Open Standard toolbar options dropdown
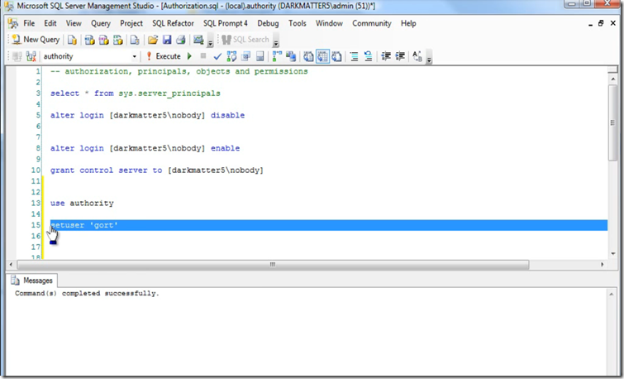The width and height of the screenshot is (624, 379). (211, 41)
